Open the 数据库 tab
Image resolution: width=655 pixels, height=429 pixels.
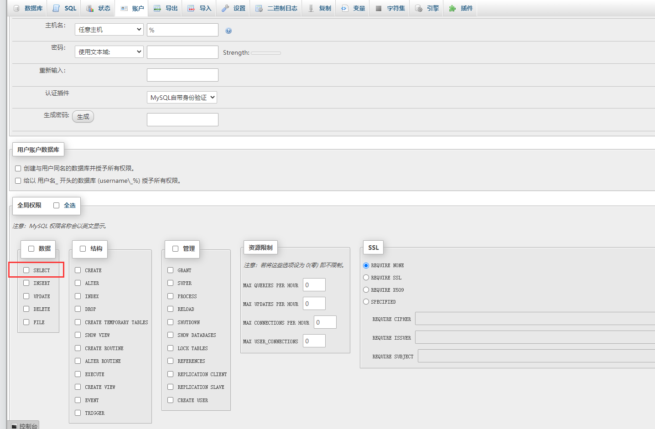[28, 8]
